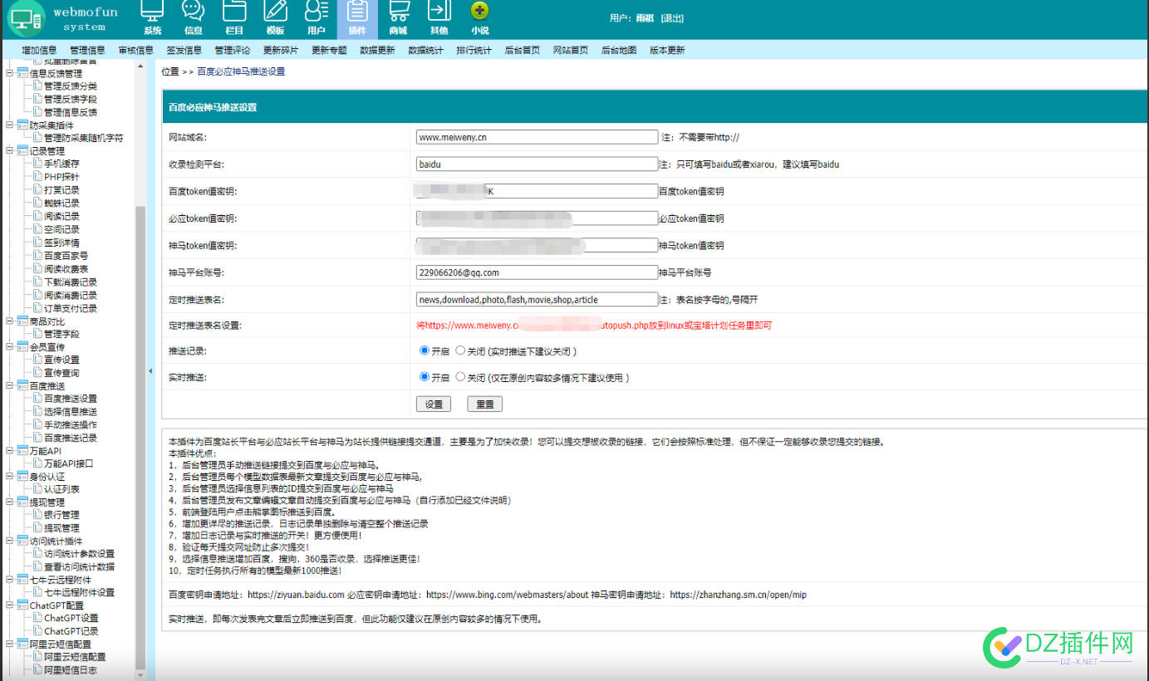Open 数据更新 in the secondary menu
1149x681 pixels.
(x=377, y=51)
